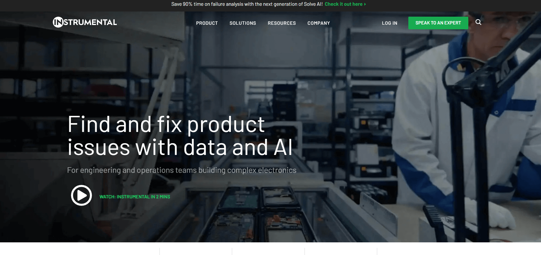Viewport: 541px width, 255px height.
Task: Open the Company menu
Action: coord(318,23)
